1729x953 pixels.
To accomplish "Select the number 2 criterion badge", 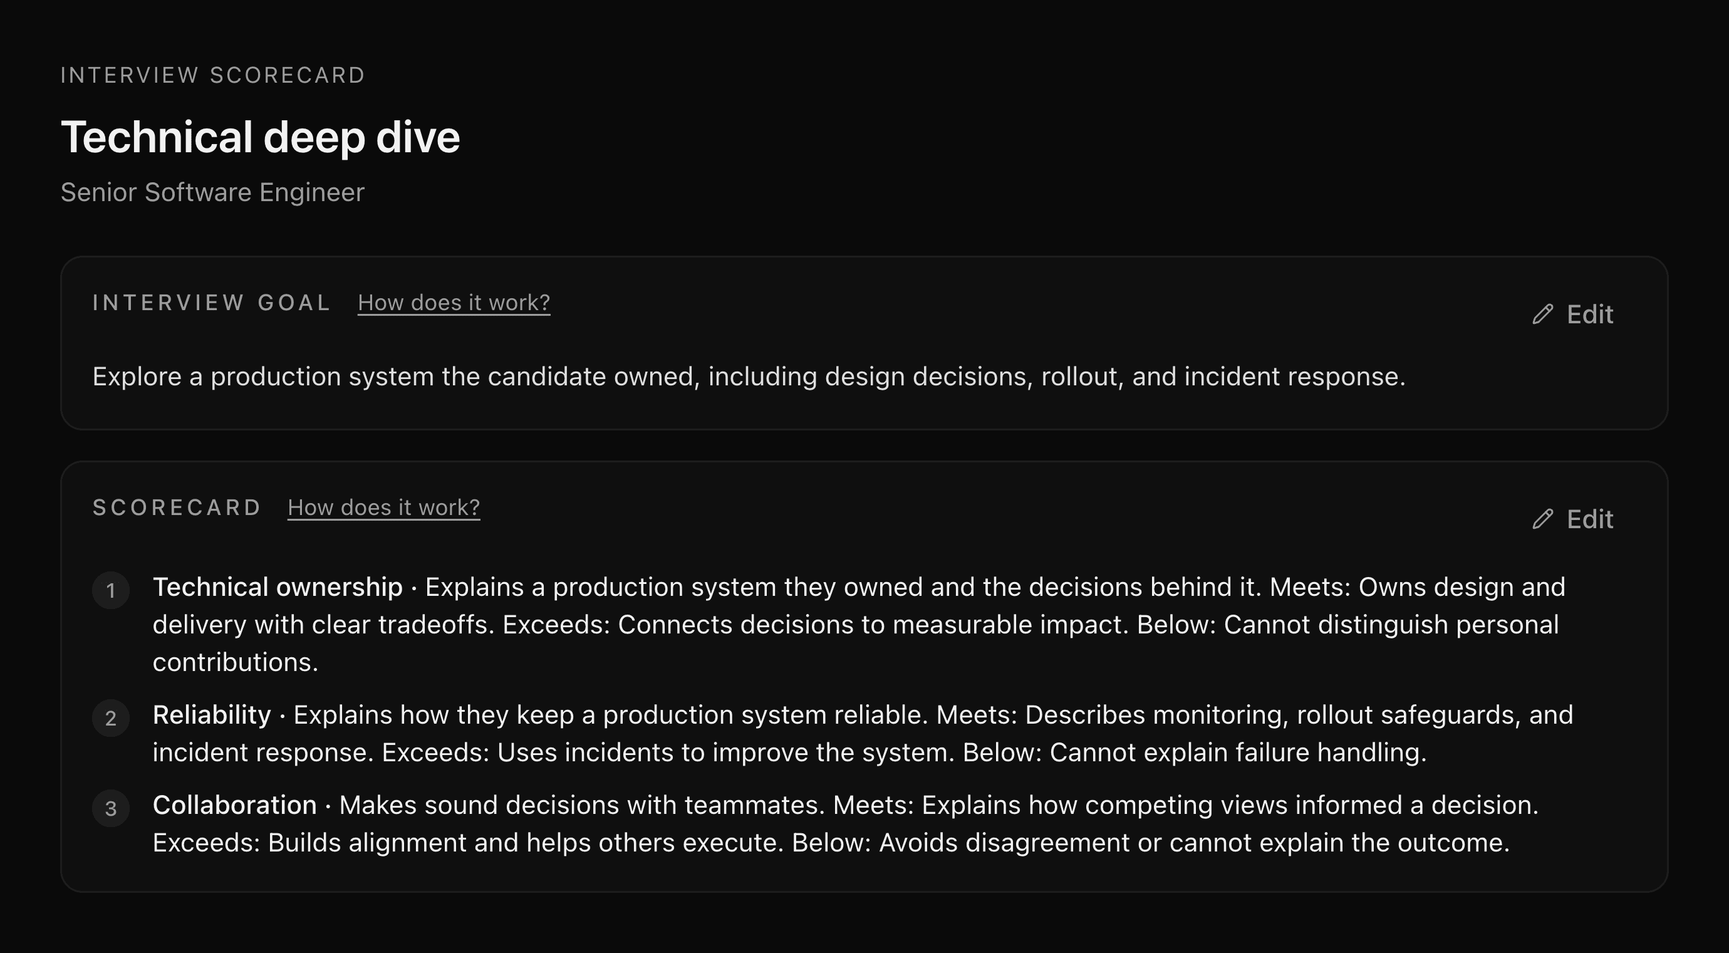I will tap(111, 718).
